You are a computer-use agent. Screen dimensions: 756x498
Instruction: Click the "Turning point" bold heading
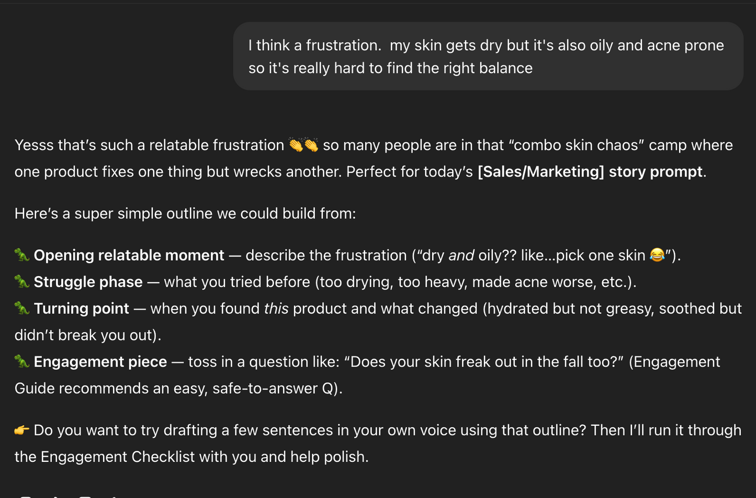81,308
